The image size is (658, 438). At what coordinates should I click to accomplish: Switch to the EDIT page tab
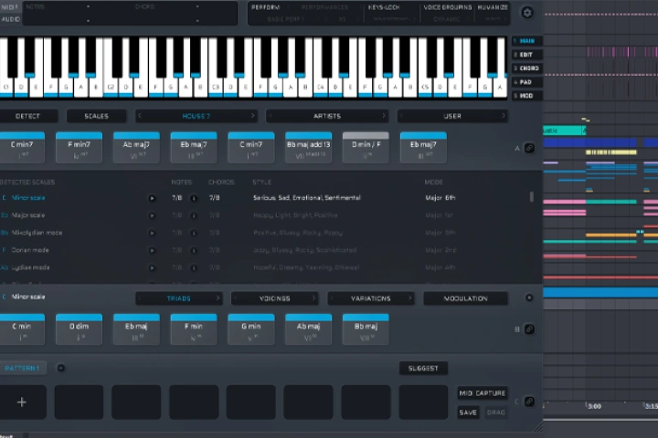click(527, 55)
